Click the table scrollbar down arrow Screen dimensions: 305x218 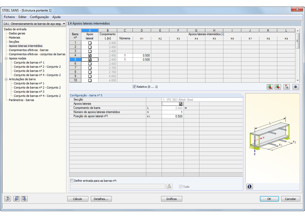click(298, 80)
